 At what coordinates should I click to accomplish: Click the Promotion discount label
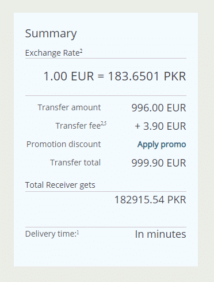pyautogui.click(x=63, y=144)
